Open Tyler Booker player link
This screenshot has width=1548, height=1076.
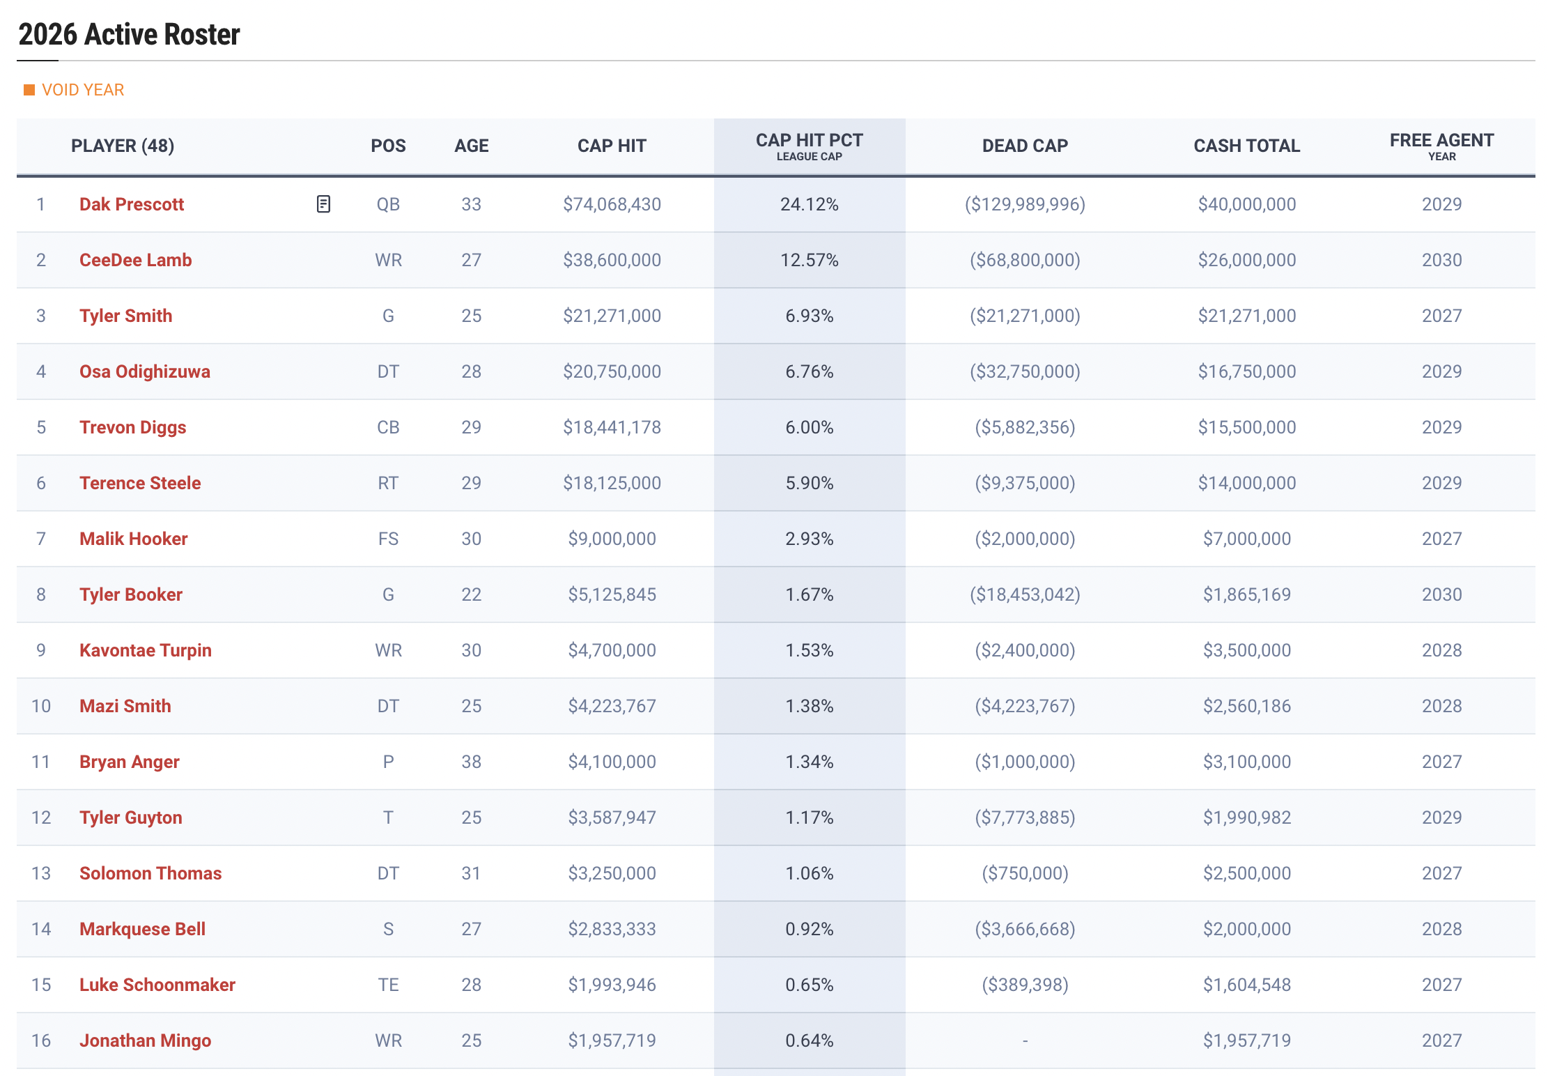point(131,594)
